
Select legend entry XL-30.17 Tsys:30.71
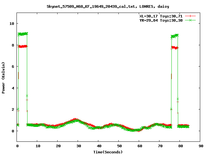click(x=161, y=16)
